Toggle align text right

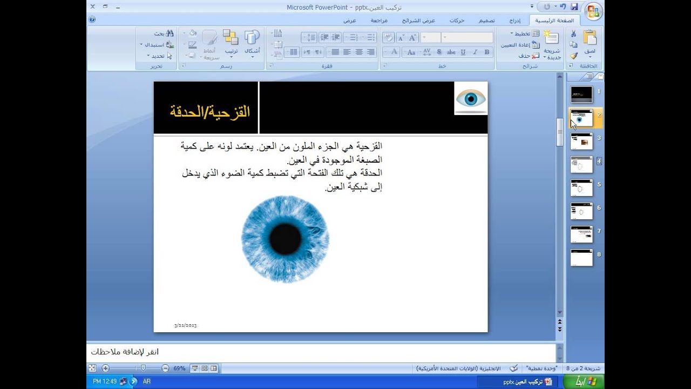pos(370,52)
